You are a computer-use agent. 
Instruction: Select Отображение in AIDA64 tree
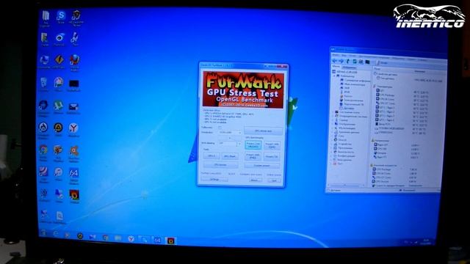pyautogui.click(x=345, y=124)
